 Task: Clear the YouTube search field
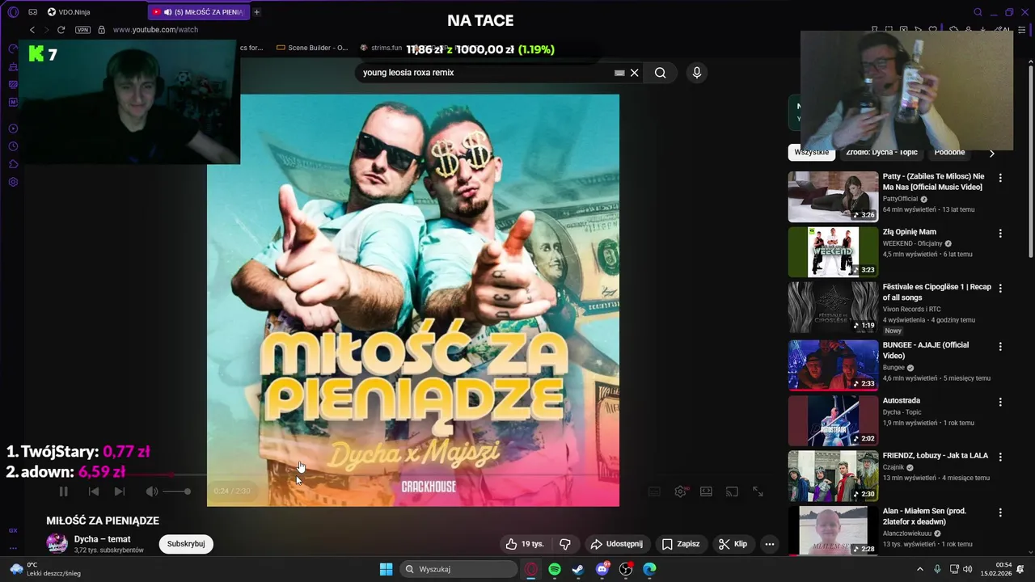(635, 73)
